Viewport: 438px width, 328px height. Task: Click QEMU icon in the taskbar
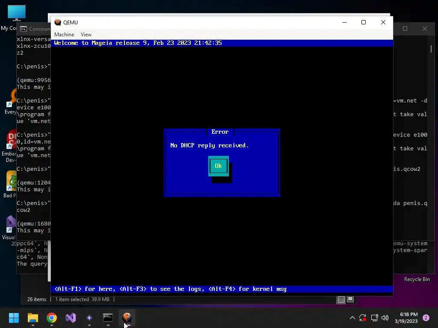127,318
